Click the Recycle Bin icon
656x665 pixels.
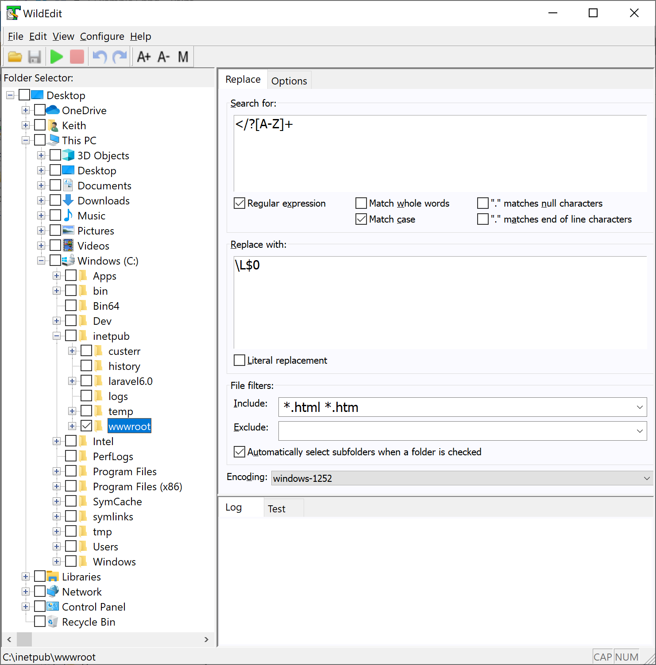[53, 621]
